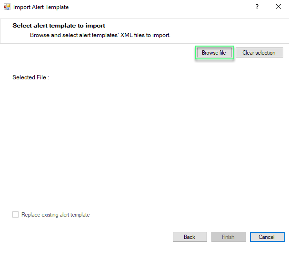This screenshot has width=289, height=257.
Task: Click the 'Selected File :' label
Action: (x=30, y=77)
